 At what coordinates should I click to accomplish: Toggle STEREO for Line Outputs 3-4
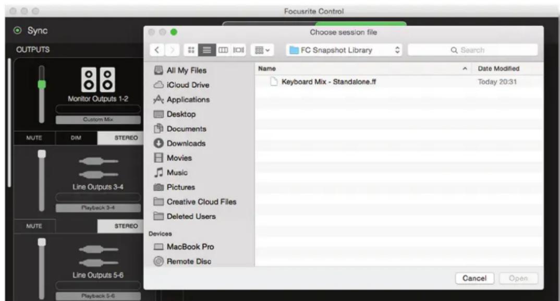tap(121, 226)
